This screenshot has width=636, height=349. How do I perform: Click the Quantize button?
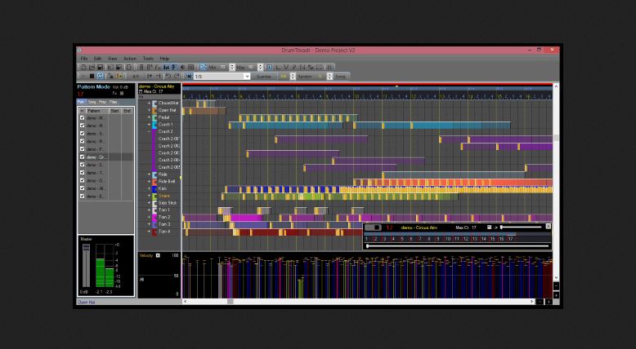pos(264,77)
